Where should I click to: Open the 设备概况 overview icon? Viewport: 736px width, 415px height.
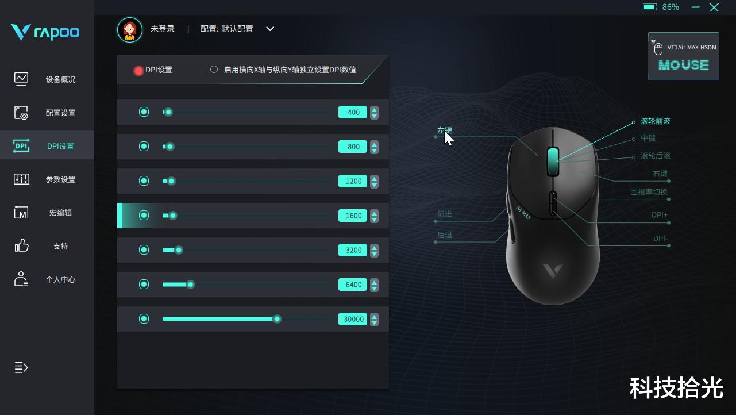(x=21, y=79)
